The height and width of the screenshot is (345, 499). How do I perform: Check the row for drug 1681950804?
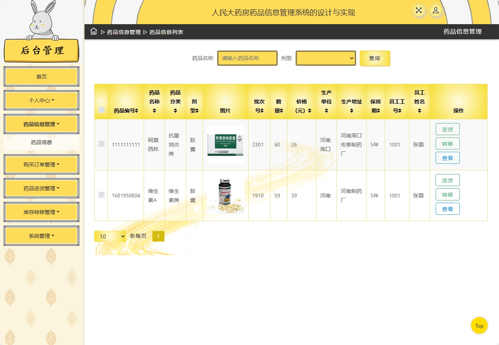pos(101,195)
